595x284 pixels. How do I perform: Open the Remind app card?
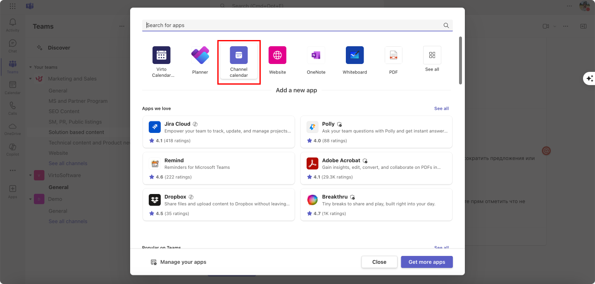[219, 168]
